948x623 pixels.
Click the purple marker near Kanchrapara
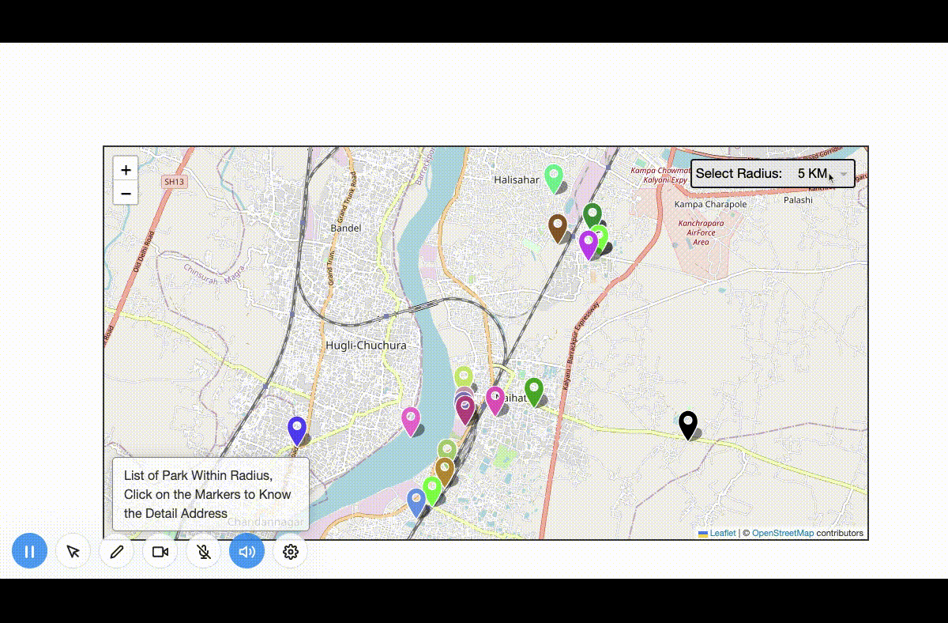point(589,244)
